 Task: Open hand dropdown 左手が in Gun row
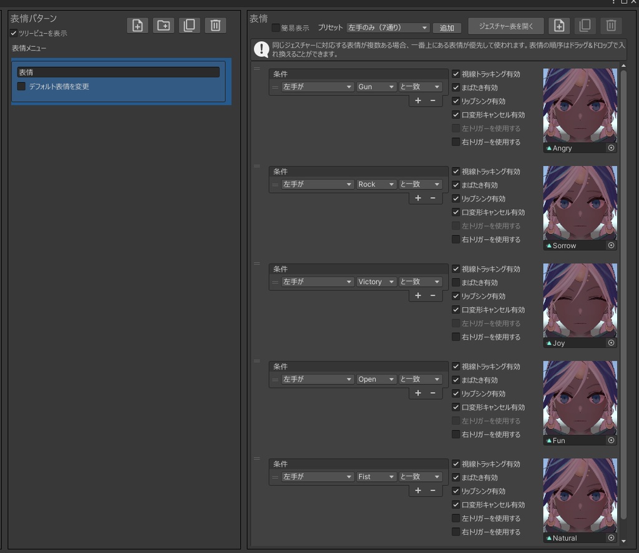pyautogui.click(x=317, y=87)
